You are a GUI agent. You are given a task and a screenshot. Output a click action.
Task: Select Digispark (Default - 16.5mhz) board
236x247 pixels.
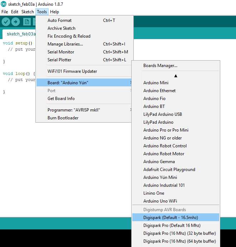coord(176,217)
